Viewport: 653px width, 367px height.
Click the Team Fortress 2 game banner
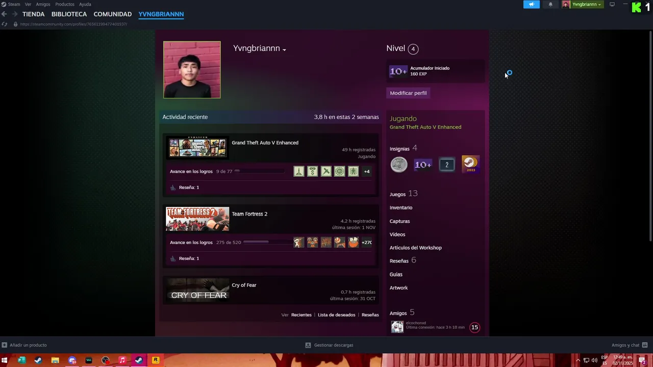click(x=197, y=219)
